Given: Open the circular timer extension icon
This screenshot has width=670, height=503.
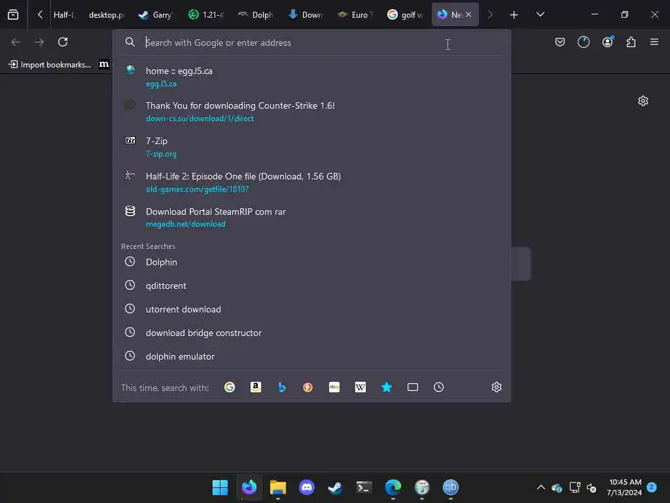Looking at the screenshot, I should point(584,42).
